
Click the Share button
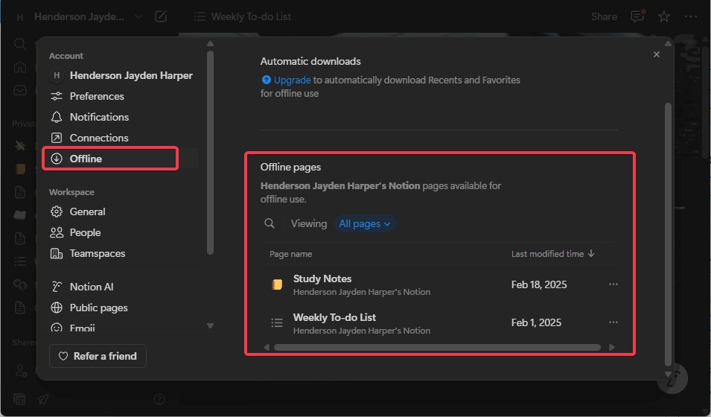coord(604,16)
